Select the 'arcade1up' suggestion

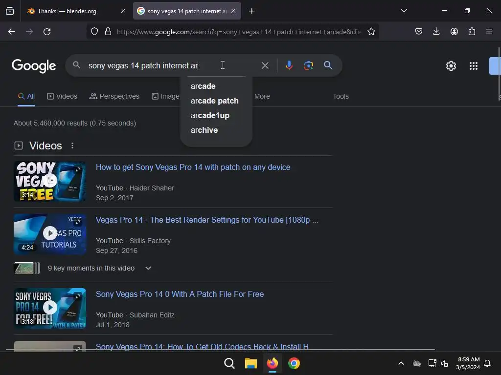point(210,115)
